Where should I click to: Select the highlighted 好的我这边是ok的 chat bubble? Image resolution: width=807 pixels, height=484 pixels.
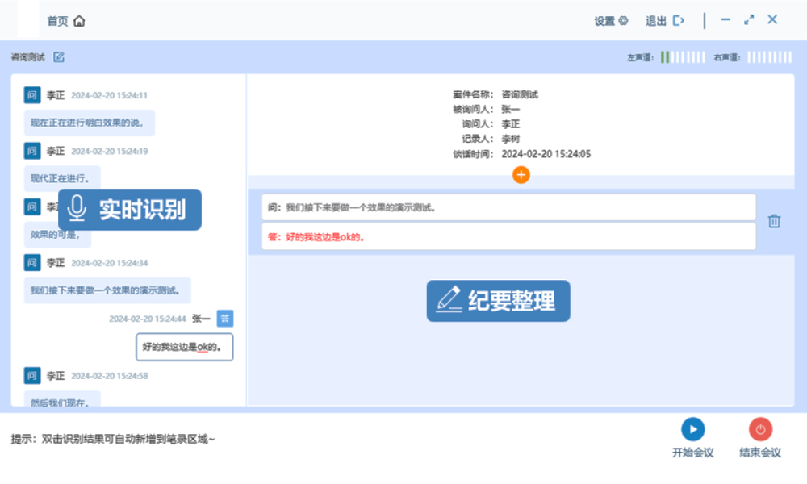click(x=185, y=347)
